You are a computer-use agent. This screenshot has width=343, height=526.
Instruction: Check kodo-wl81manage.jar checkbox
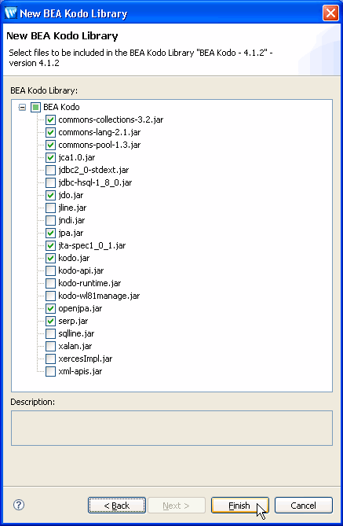pyautogui.click(x=50, y=296)
